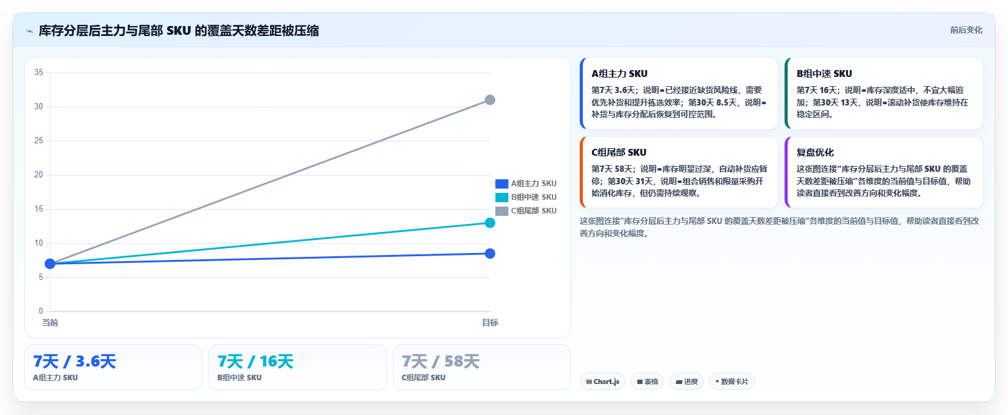Click the cyan B组中速 target point near 13

click(x=490, y=223)
